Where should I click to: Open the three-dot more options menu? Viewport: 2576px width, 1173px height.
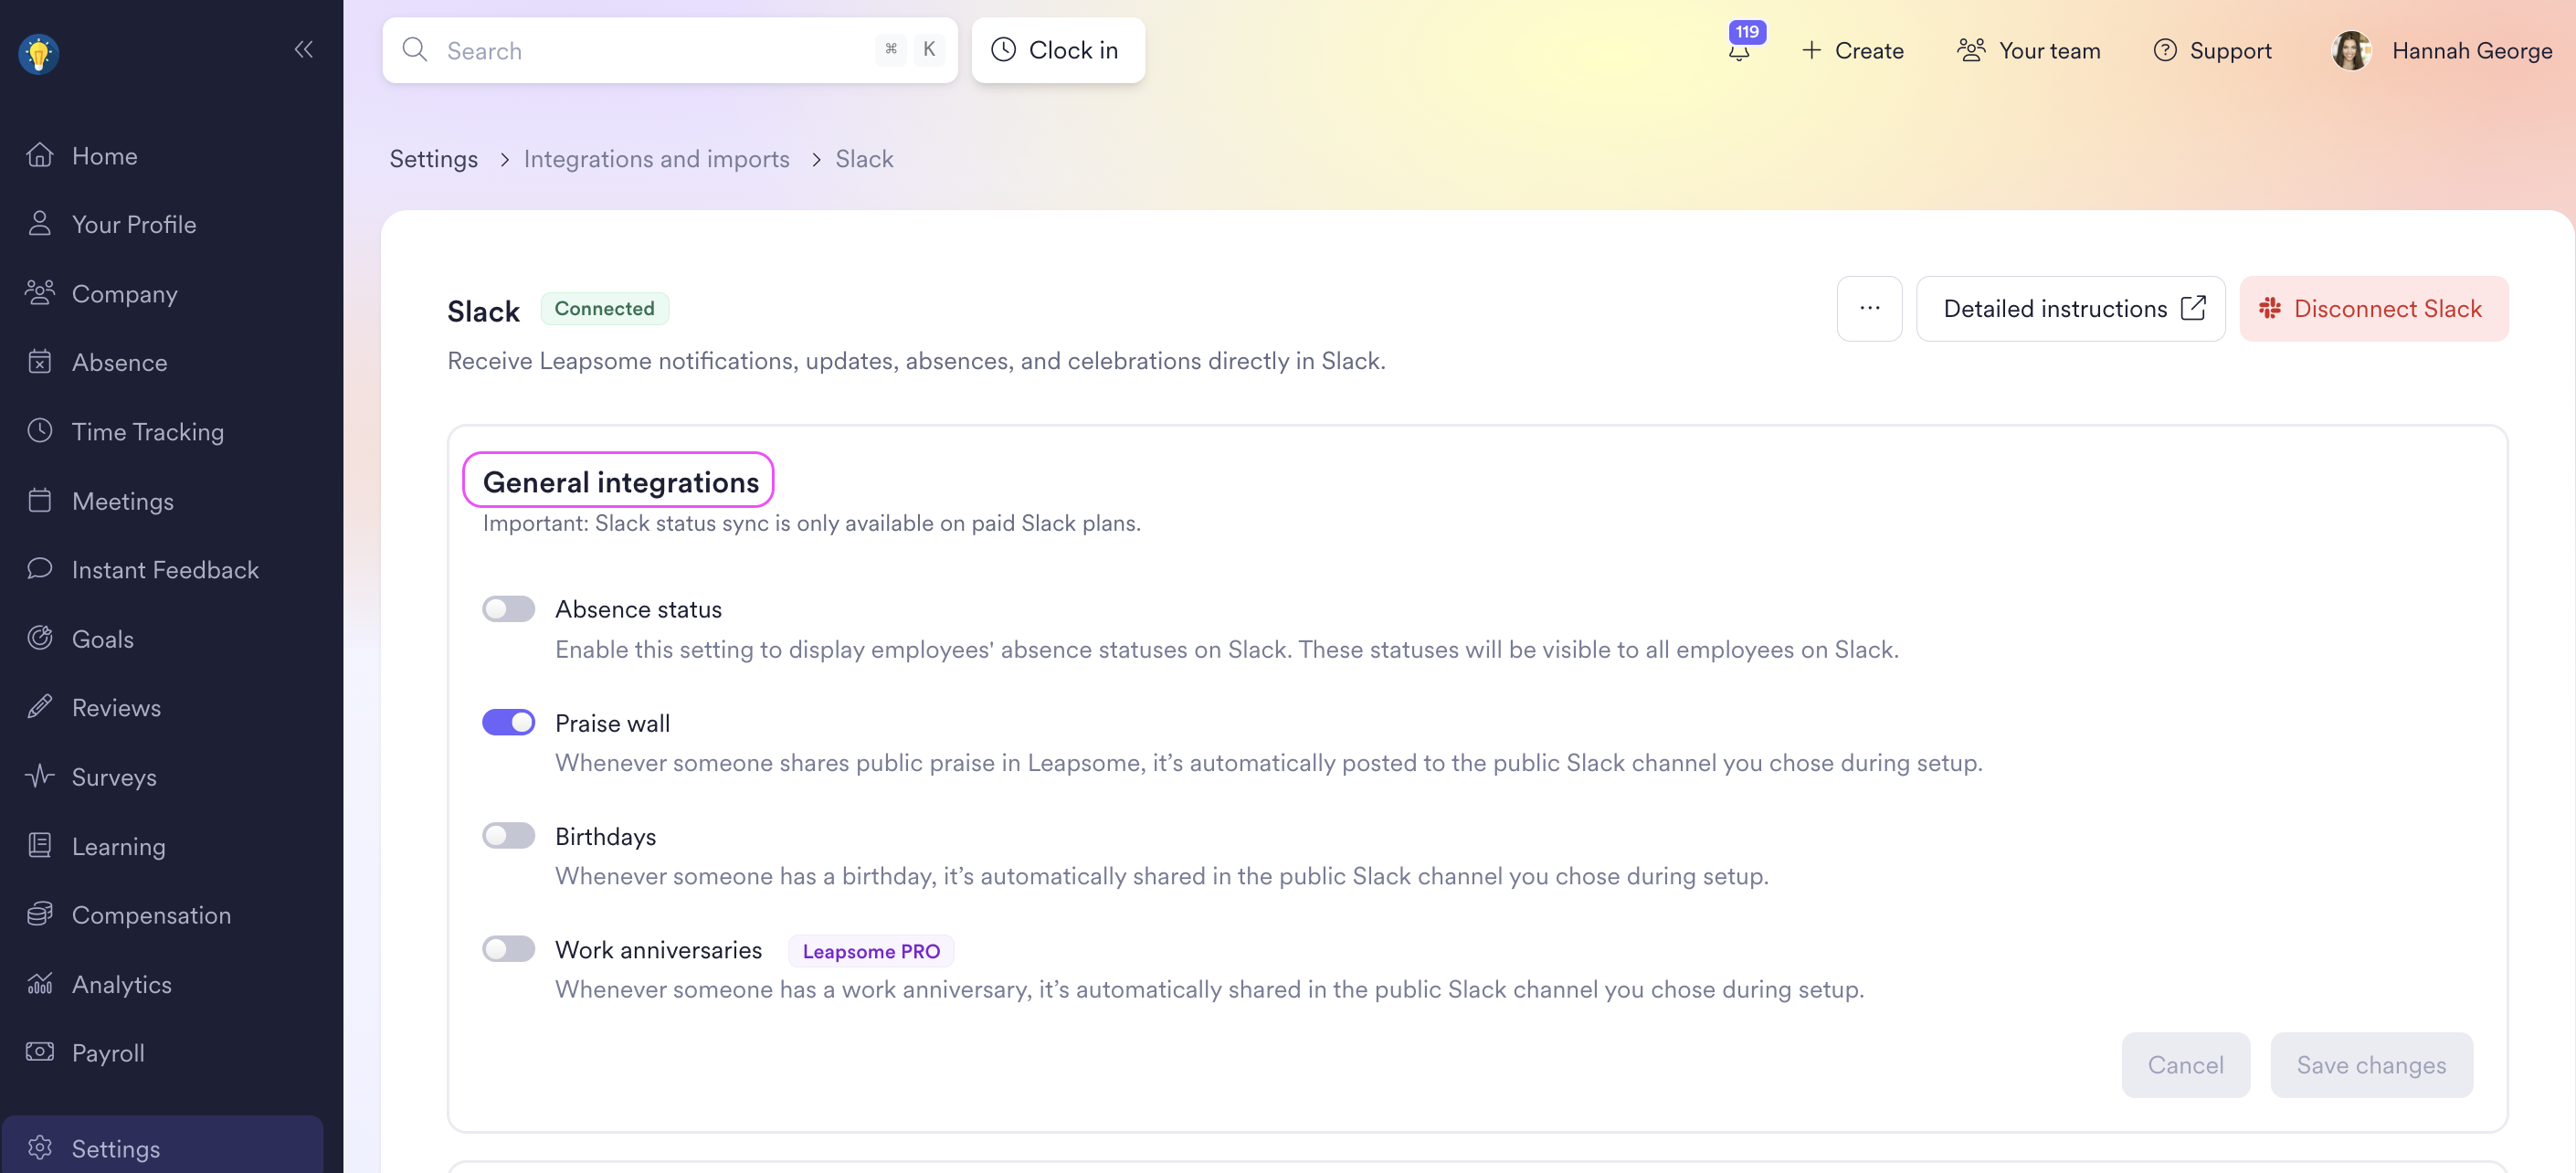tap(1868, 308)
